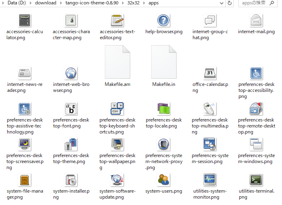
Task: Select the preferences-desktop-assistive-technology.png icon
Action: 25,109
